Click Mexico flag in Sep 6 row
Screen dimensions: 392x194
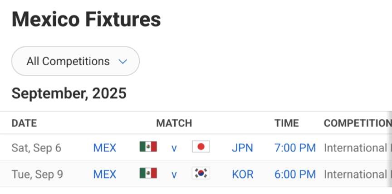point(148,146)
